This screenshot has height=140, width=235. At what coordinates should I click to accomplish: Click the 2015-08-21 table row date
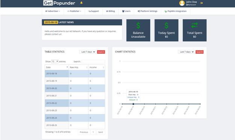tap(52, 96)
